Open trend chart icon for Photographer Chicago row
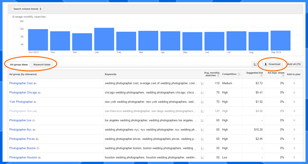 point(202,93)
